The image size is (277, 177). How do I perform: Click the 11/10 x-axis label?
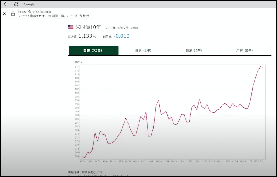click(158, 162)
